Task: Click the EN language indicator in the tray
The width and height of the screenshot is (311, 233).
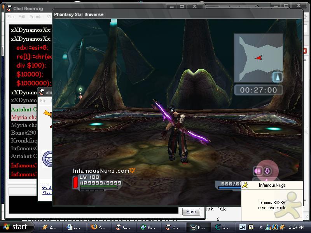Action: tap(242, 227)
